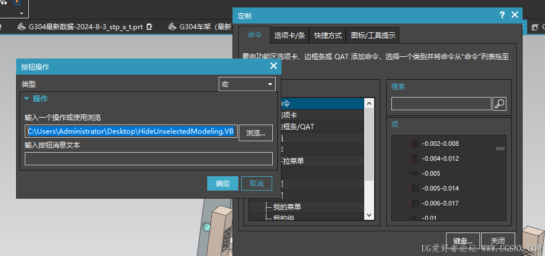Click the part icon of G304车架 tab

coord(172,27)
